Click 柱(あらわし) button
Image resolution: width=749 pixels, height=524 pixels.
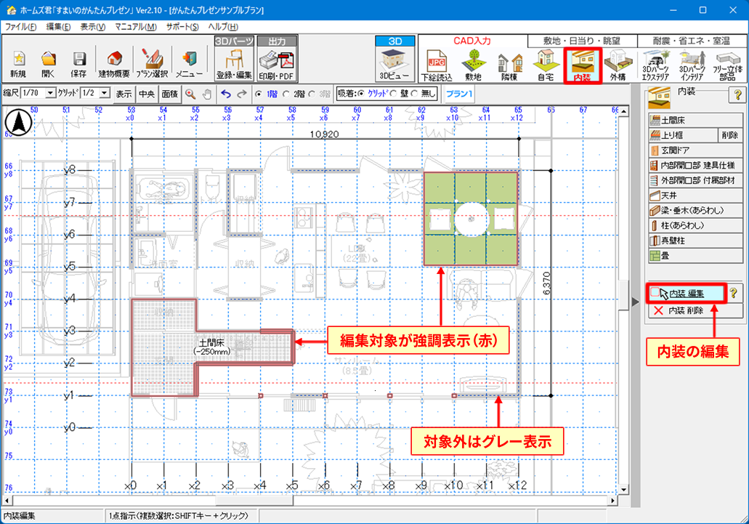695,225
